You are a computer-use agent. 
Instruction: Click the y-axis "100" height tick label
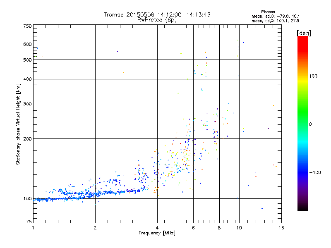tap(28, 198)
